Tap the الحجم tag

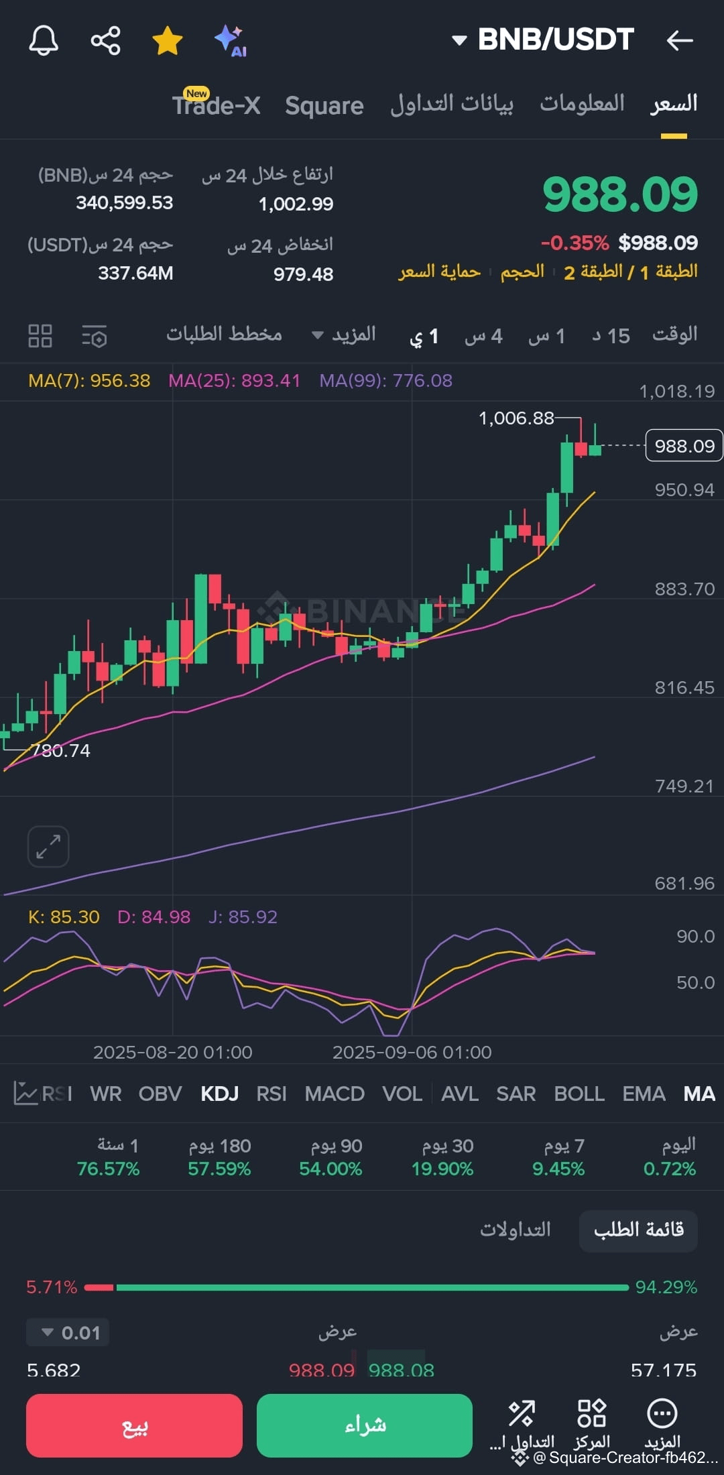point(522,272)
